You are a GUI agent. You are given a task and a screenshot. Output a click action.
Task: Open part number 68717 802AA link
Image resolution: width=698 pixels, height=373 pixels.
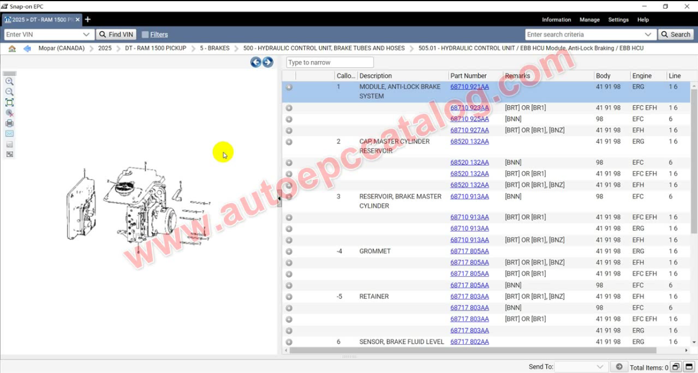pyautogui.click(x=469, y=342)
